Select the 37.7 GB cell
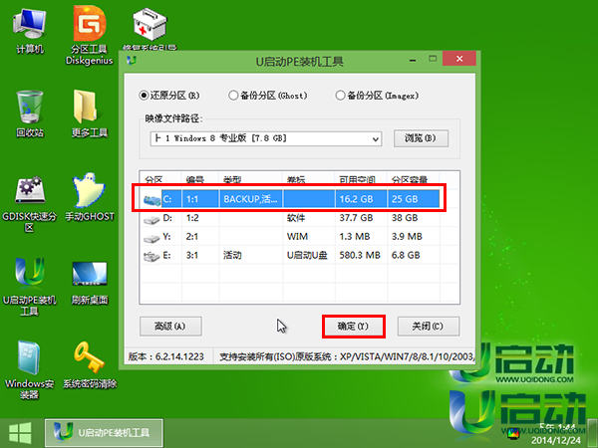The height and width of the screenshot is (448, 598). coord(361,218)
